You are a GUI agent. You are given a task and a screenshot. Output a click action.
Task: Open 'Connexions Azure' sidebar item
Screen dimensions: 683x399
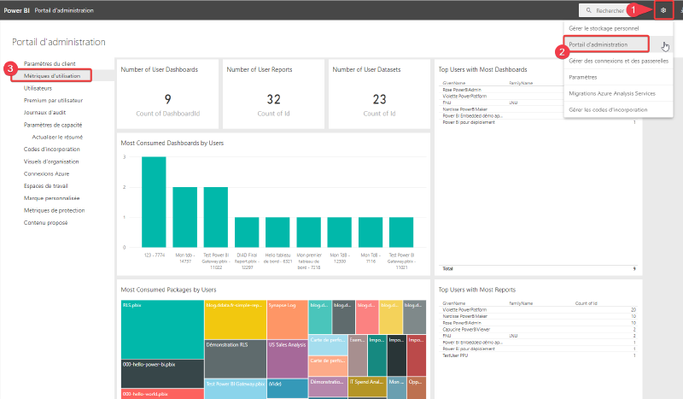pyautogui.click(x=46, y=173)
